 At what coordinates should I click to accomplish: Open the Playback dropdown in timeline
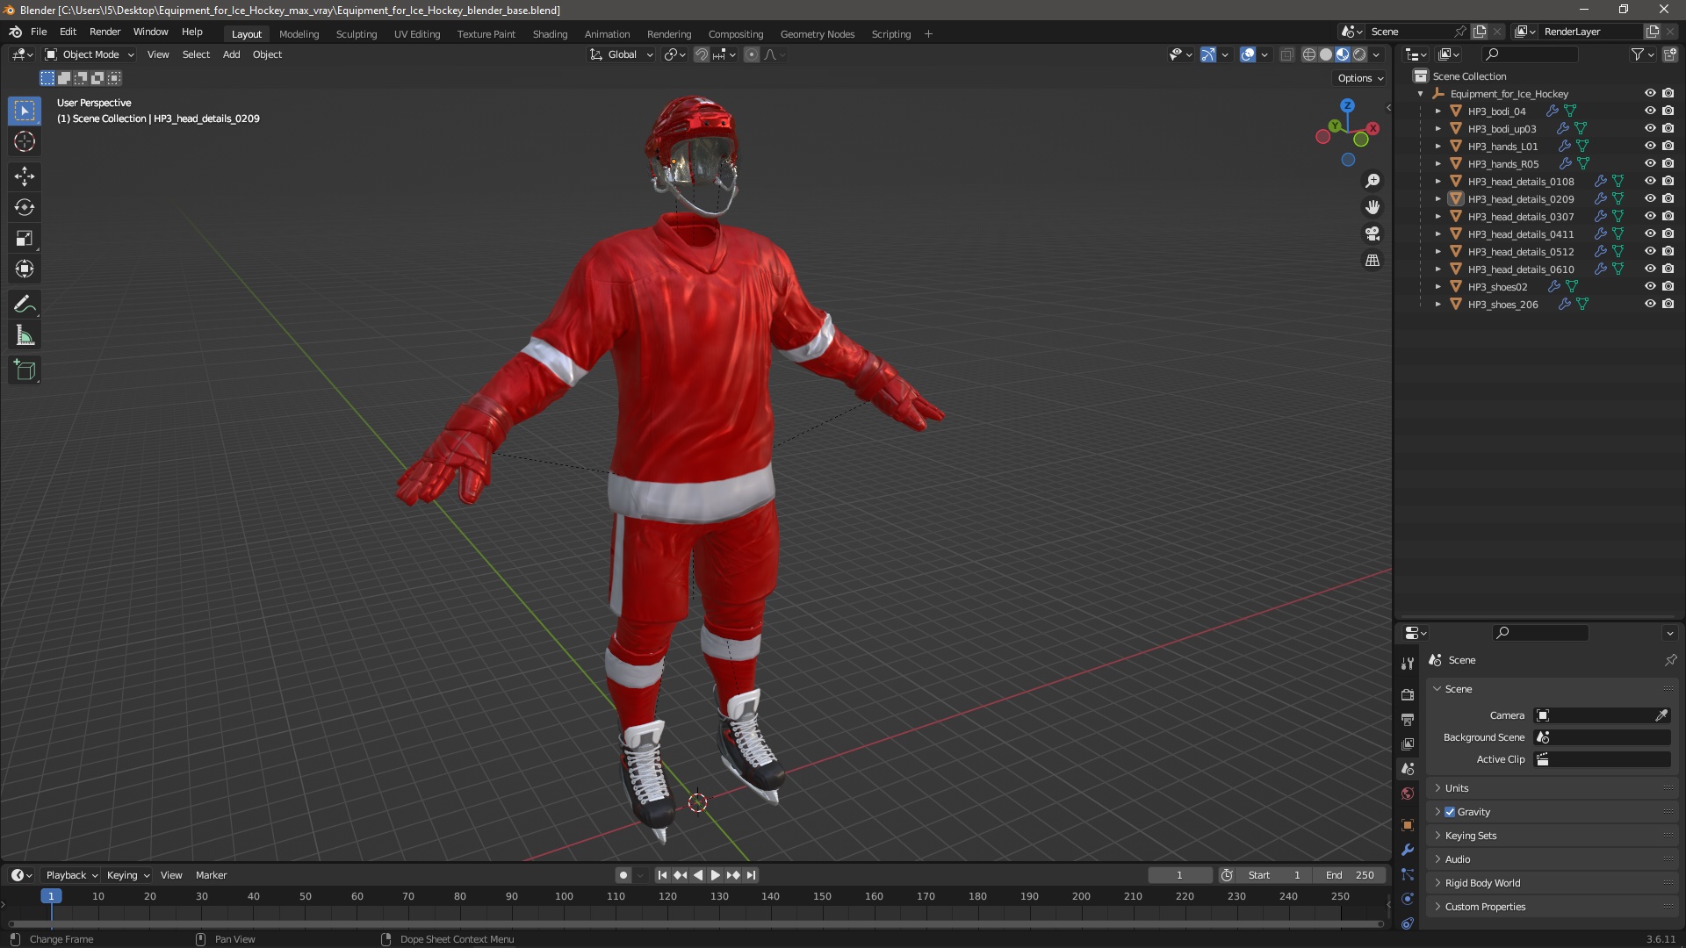71,875
